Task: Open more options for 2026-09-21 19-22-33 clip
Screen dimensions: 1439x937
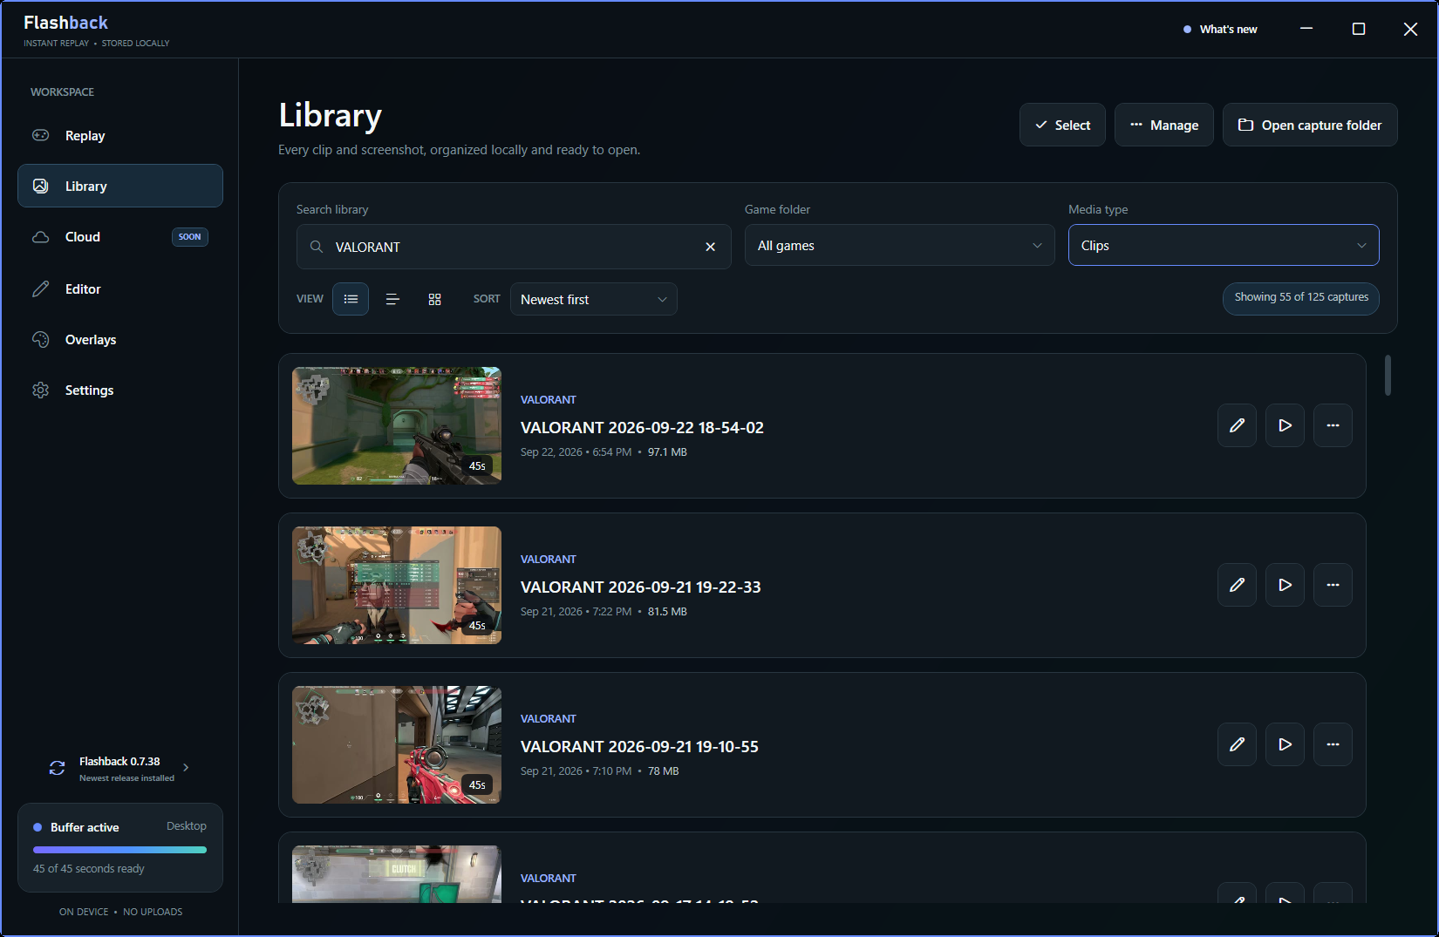Action: [x=1333, y=585]
